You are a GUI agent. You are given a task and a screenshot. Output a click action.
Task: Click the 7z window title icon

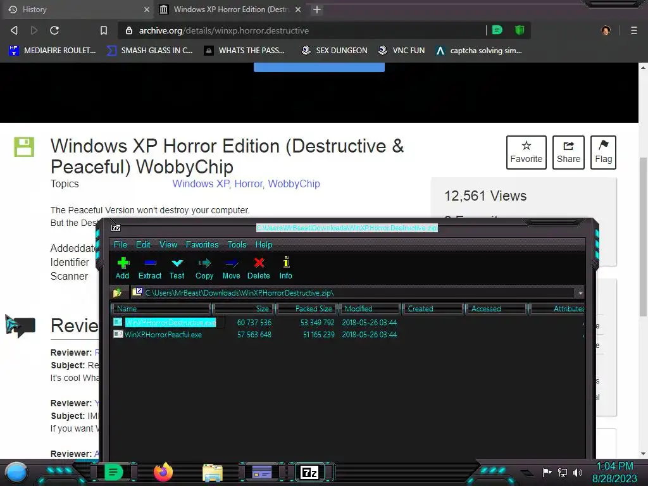coord(116,228)
